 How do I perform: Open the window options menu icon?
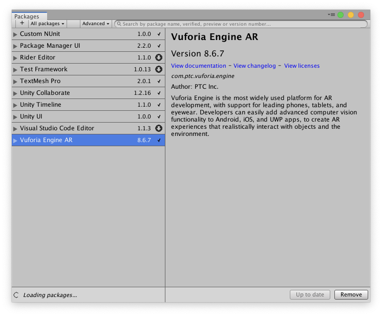[x=331, y=15]
